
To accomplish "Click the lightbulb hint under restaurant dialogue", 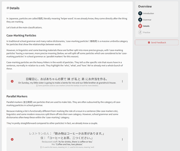I will (x=41, y=147).
